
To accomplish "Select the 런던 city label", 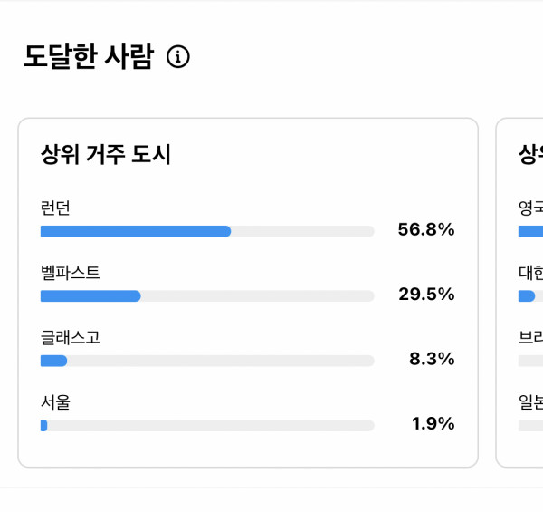I will (x=56, y=208).
